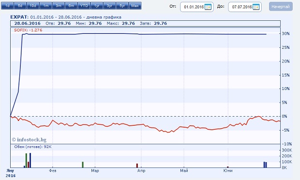Click the SOFIX: -1.276 legend label
This screenshot has height=180, width=300.
coord(28,30)
